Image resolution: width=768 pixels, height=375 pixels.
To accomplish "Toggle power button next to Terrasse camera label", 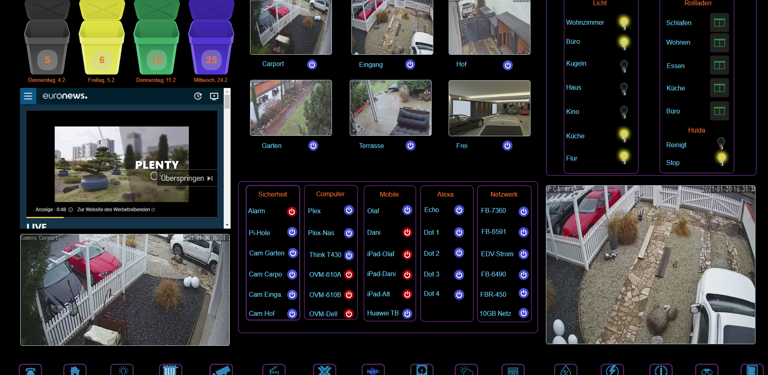I will 411,146.
